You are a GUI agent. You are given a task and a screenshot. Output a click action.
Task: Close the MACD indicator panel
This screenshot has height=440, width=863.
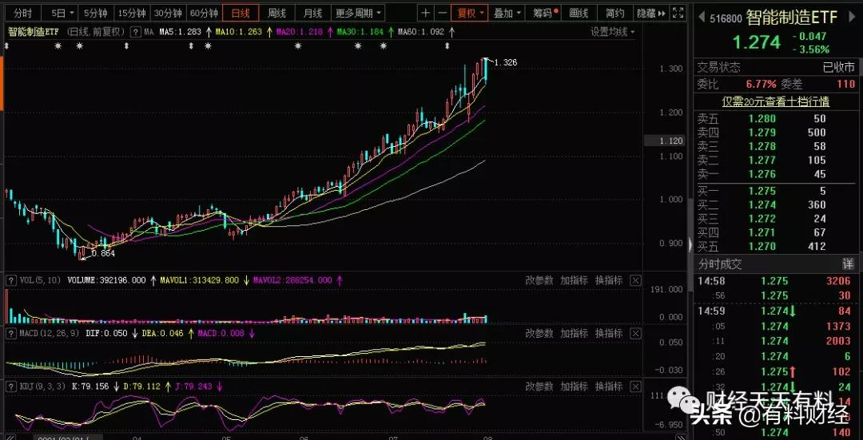tap(635, 333)
